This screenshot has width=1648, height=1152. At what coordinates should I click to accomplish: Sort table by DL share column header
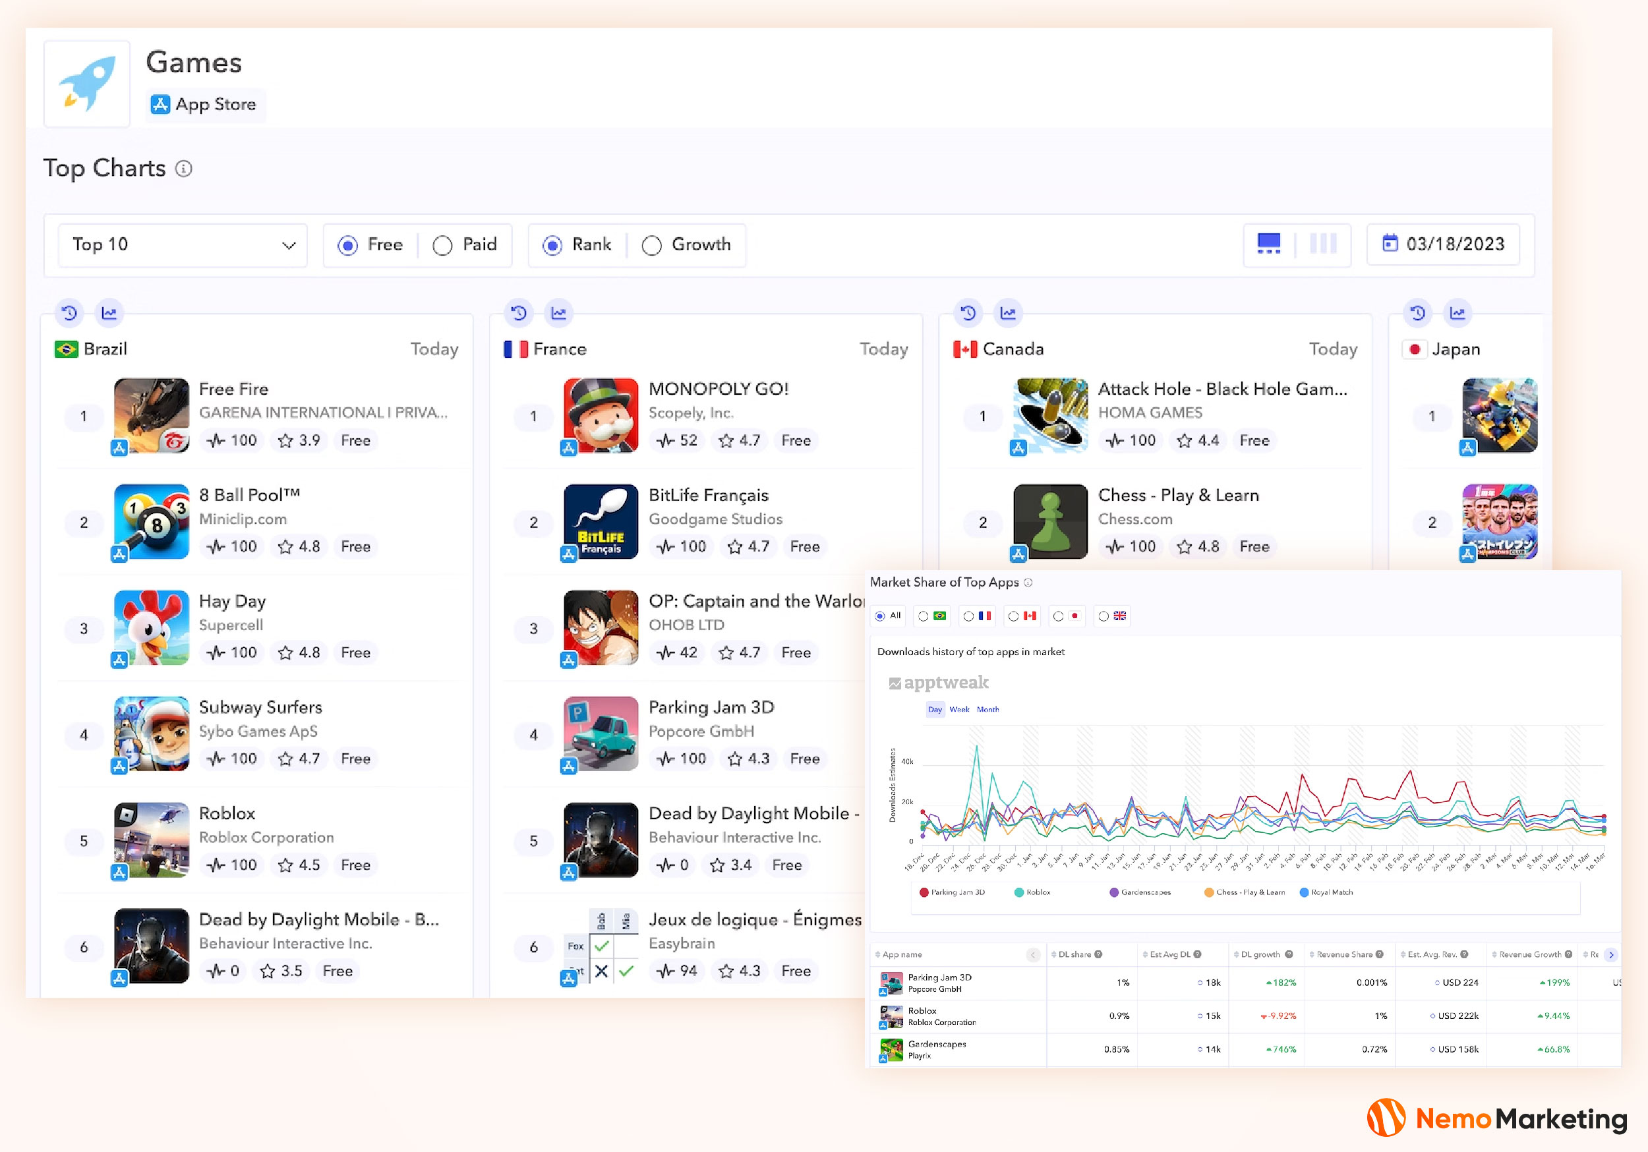[1074, 954]
